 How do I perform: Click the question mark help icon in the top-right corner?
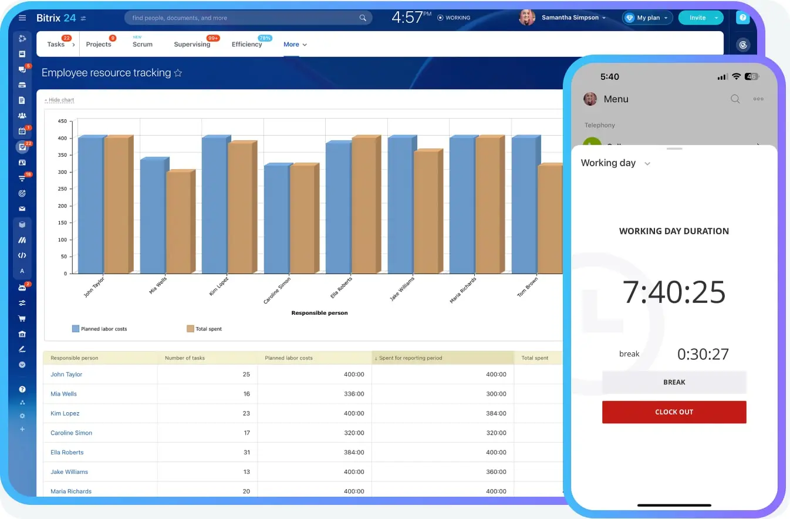point(742,18)
